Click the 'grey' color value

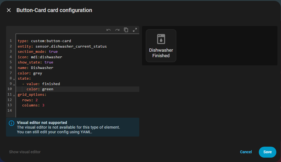38,73
